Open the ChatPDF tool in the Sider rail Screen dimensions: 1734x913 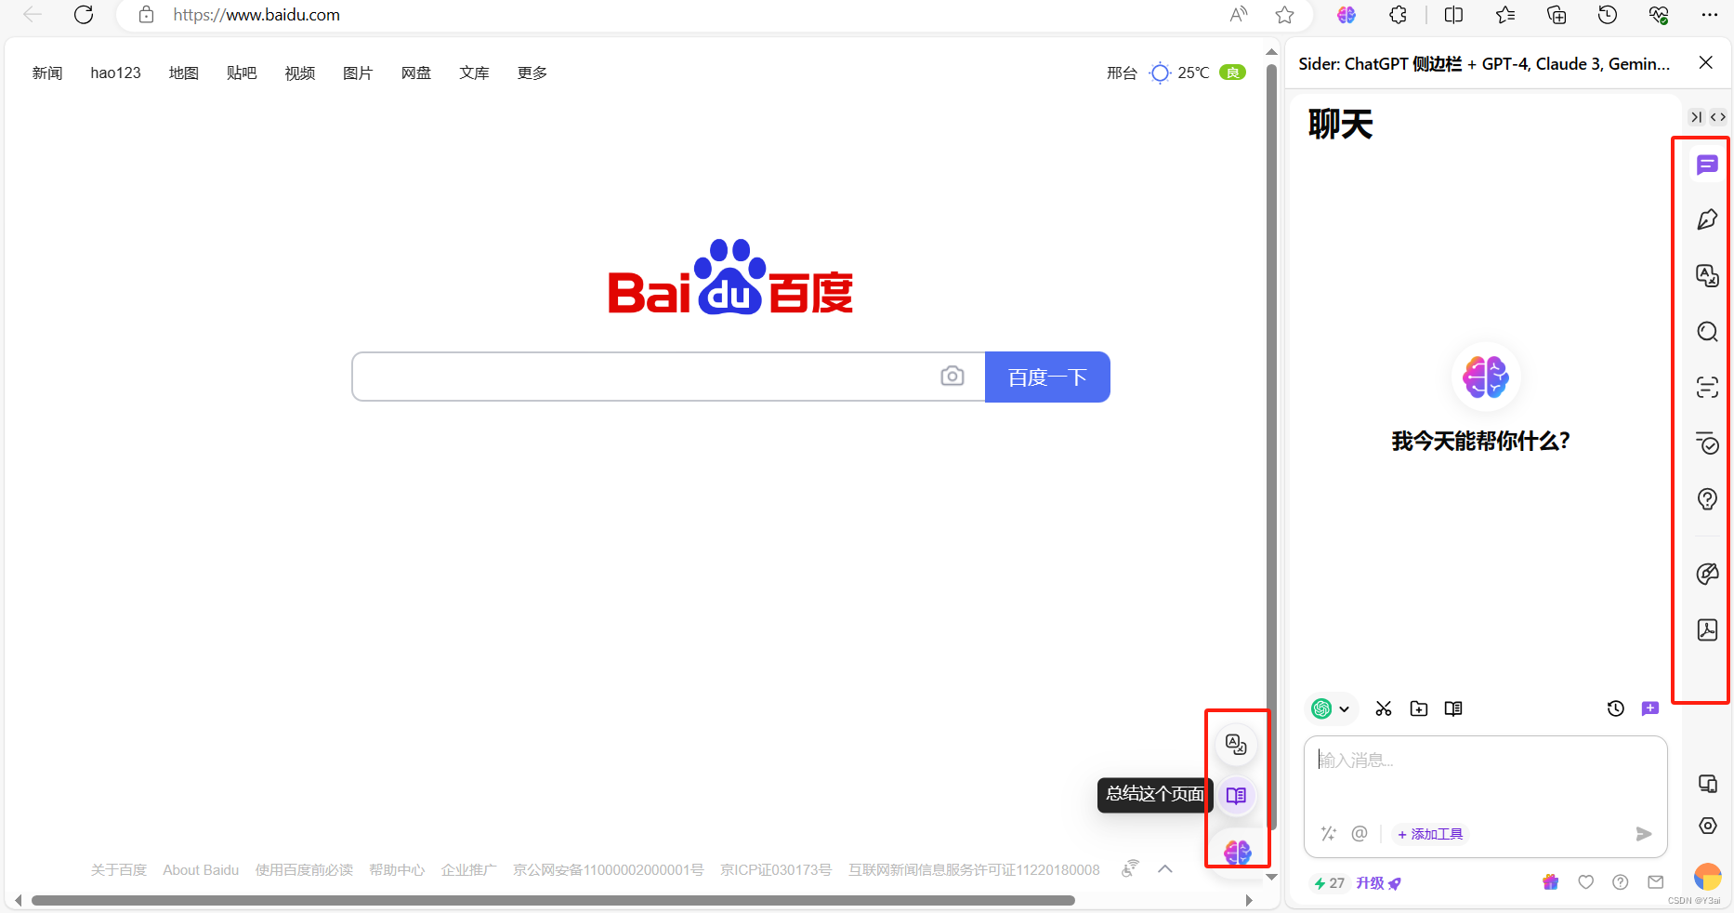(x=1707, y=629)
